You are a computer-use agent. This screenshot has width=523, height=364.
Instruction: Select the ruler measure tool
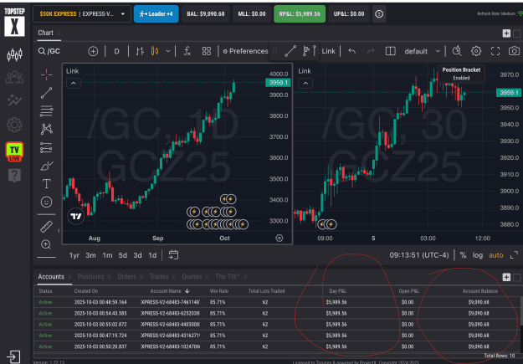coord(46,227)
